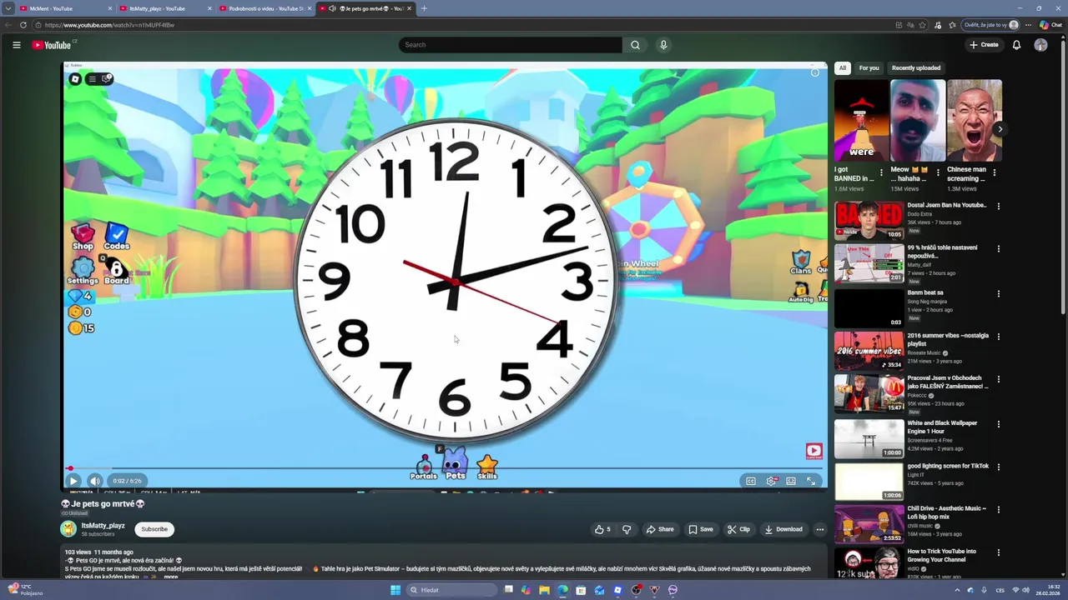Open 'Pracoval Jsem v Obchodech' video thumbnail
Screen dimensions: 1068x600
click(x=869, y=393)
